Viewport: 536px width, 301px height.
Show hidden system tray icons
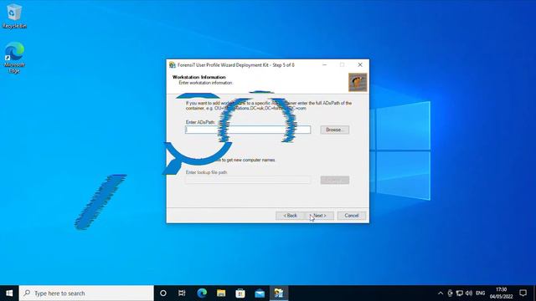point(441,293)
